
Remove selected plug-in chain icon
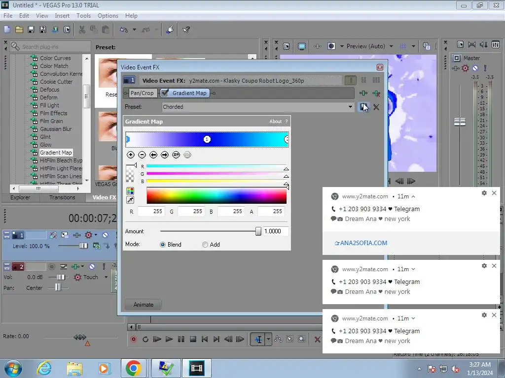376,93
